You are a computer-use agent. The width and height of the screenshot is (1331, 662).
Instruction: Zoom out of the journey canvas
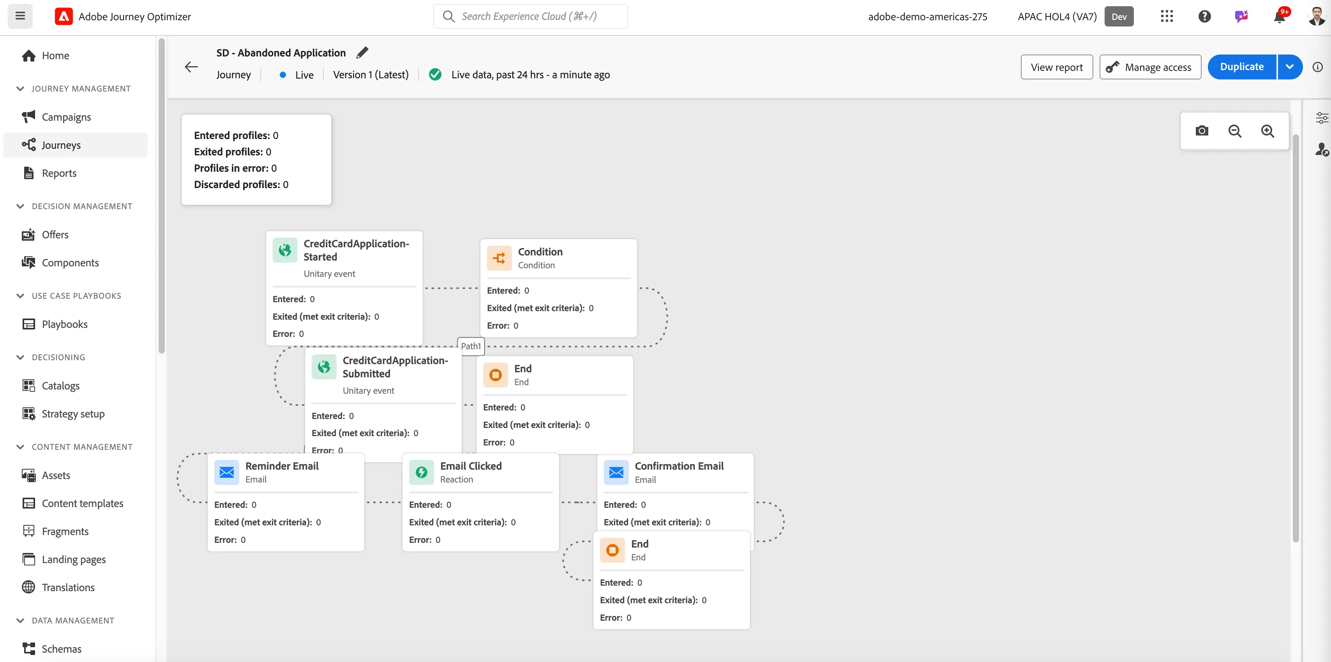[1235, 130]
